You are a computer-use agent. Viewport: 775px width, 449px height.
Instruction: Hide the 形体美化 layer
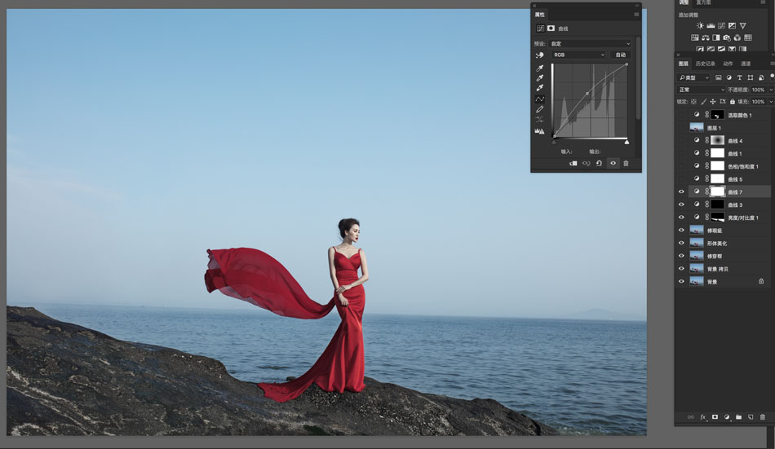click(x=681, y=243)
